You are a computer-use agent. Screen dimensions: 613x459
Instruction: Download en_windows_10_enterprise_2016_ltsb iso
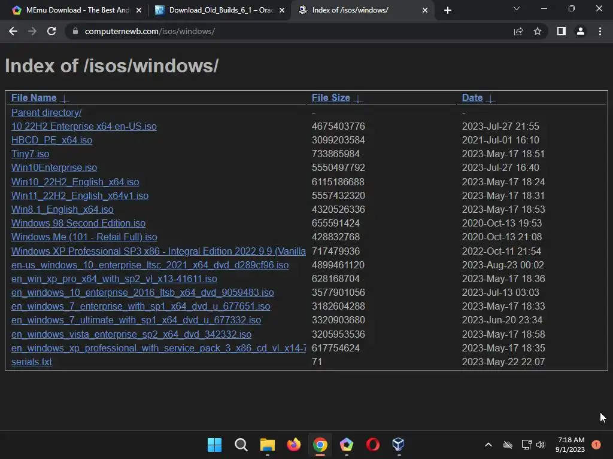pyautogui.click(x=142, y=292)
